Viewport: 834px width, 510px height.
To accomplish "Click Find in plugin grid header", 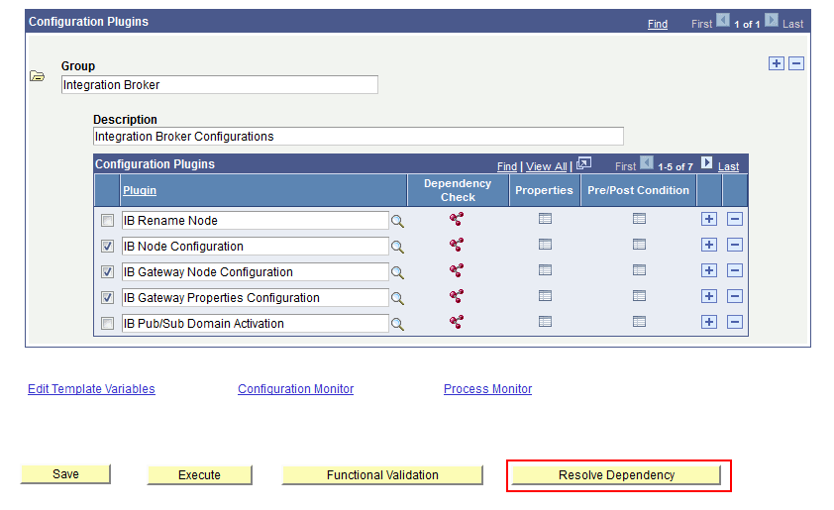I will click(507, 166).
